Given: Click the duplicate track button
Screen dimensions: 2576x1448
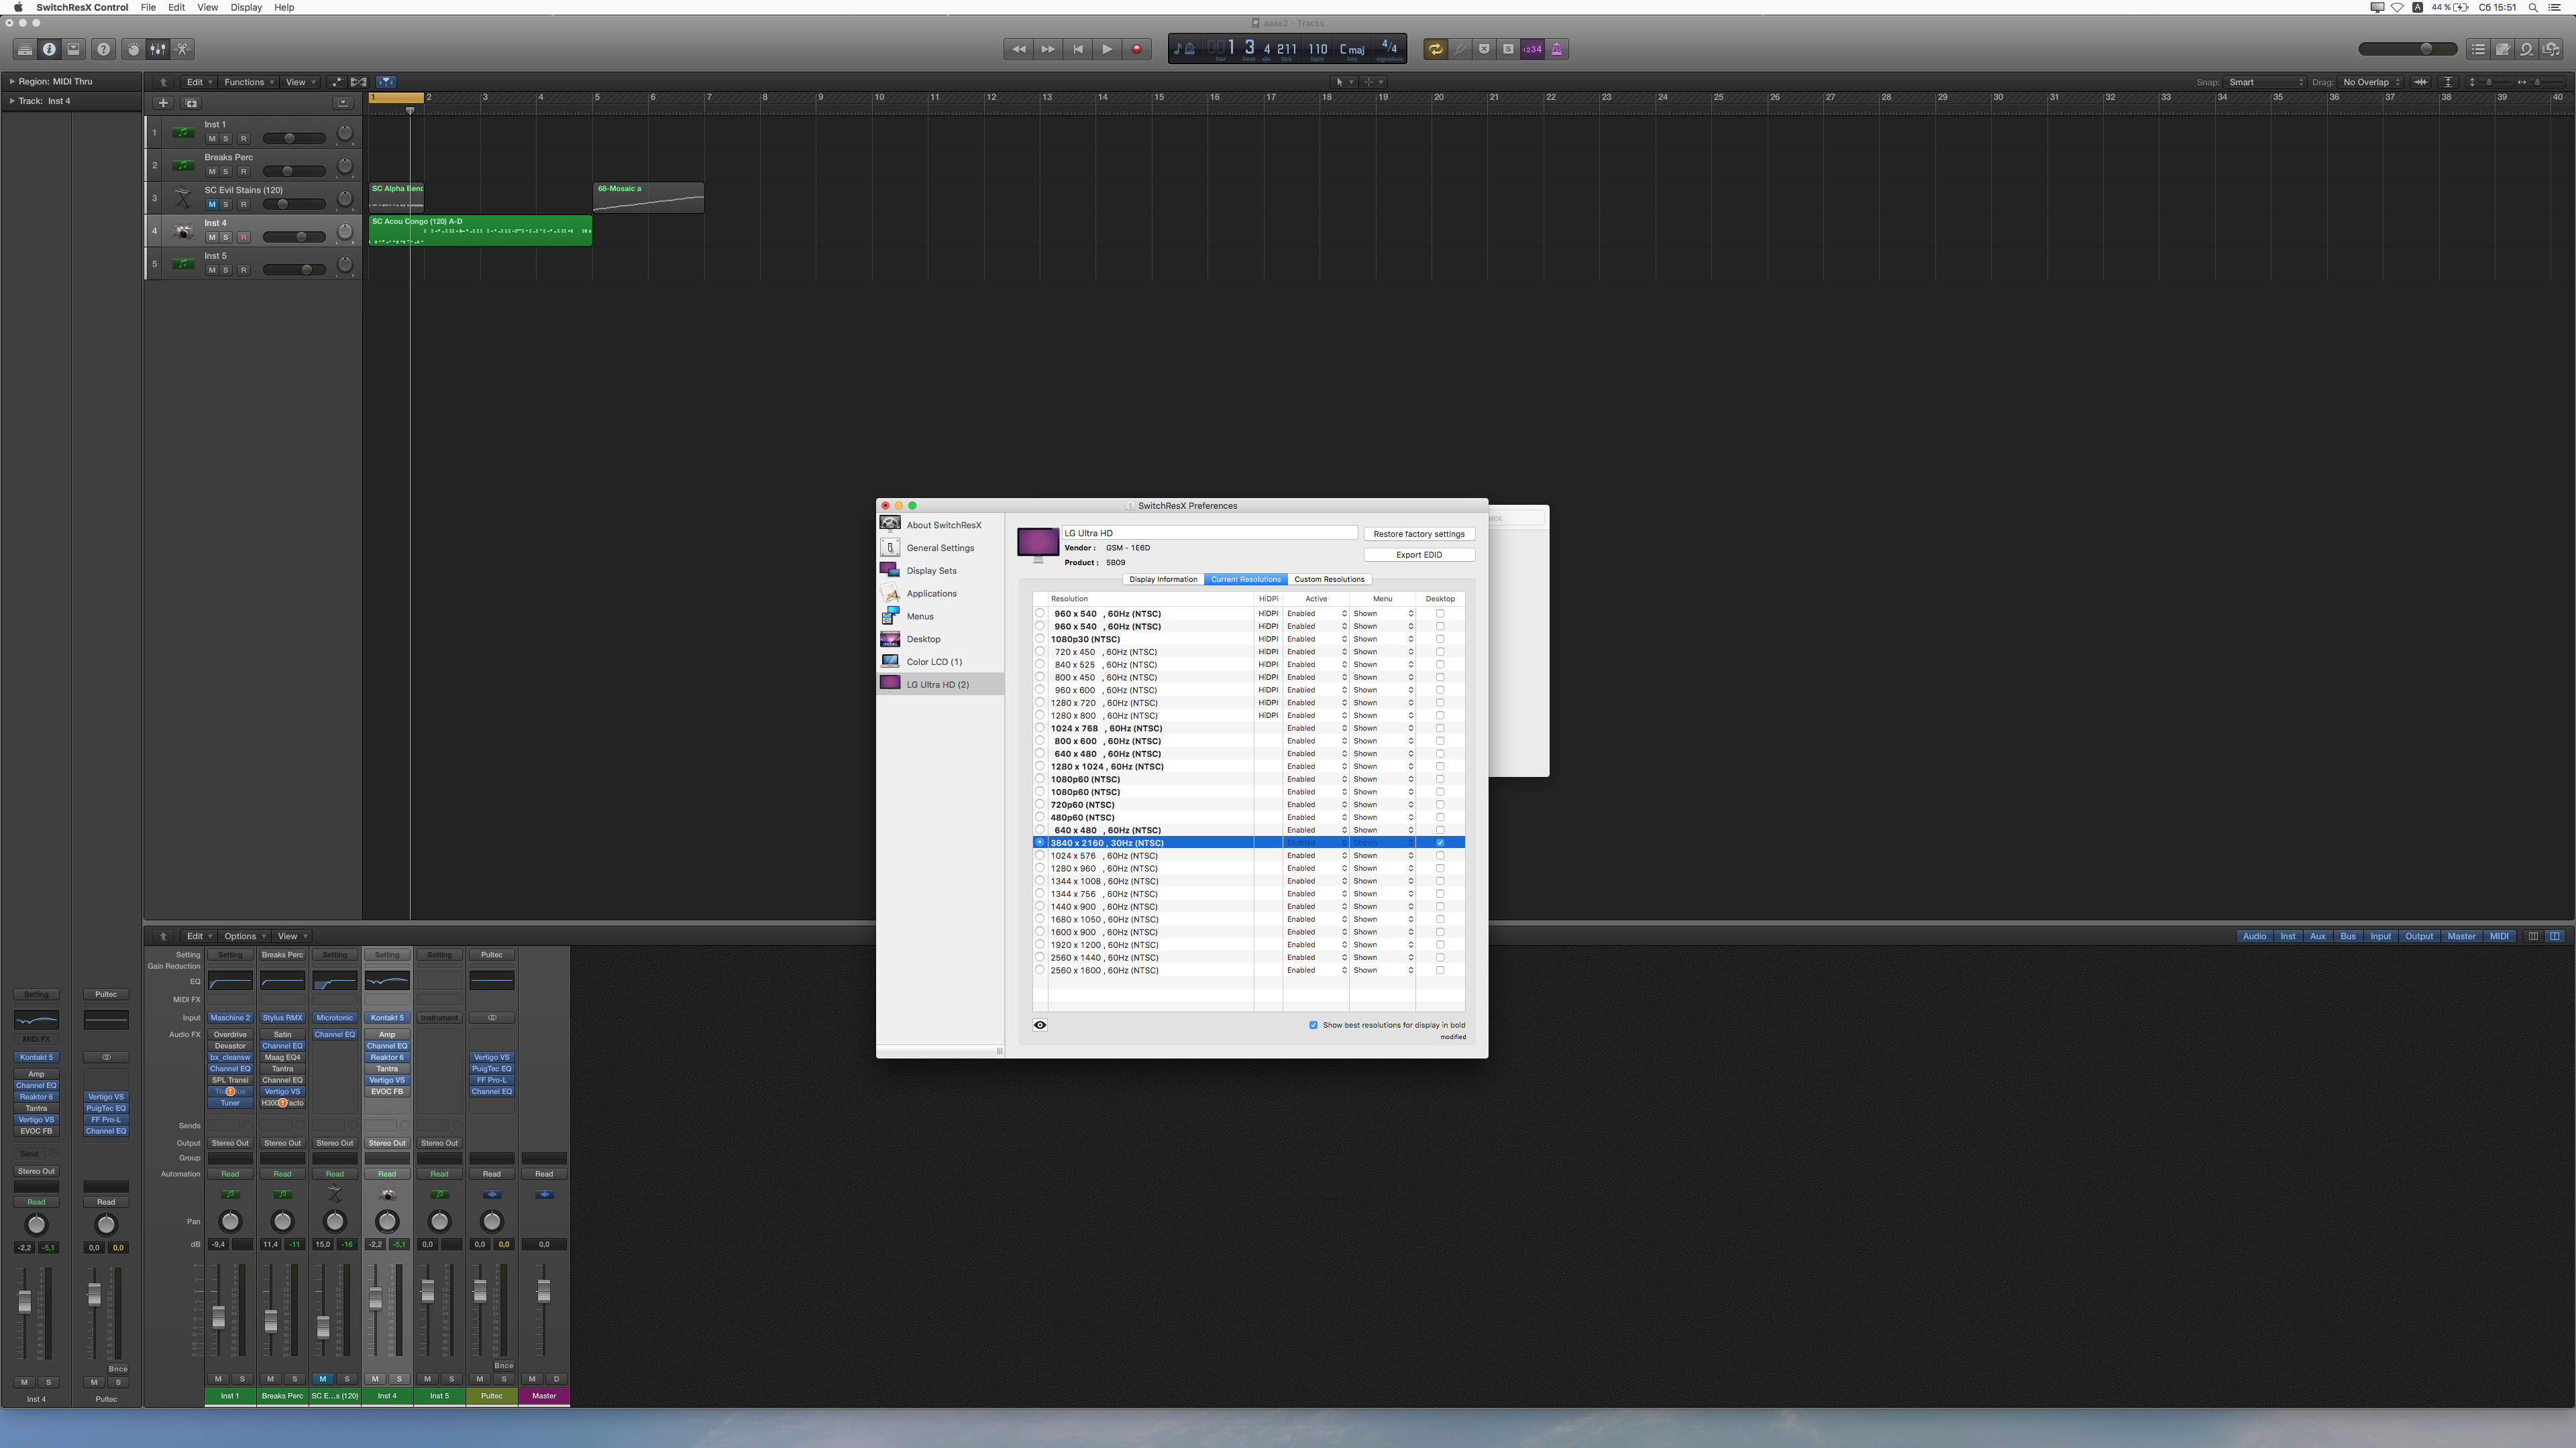Looking at the screenshot, I should coord(192,103).
